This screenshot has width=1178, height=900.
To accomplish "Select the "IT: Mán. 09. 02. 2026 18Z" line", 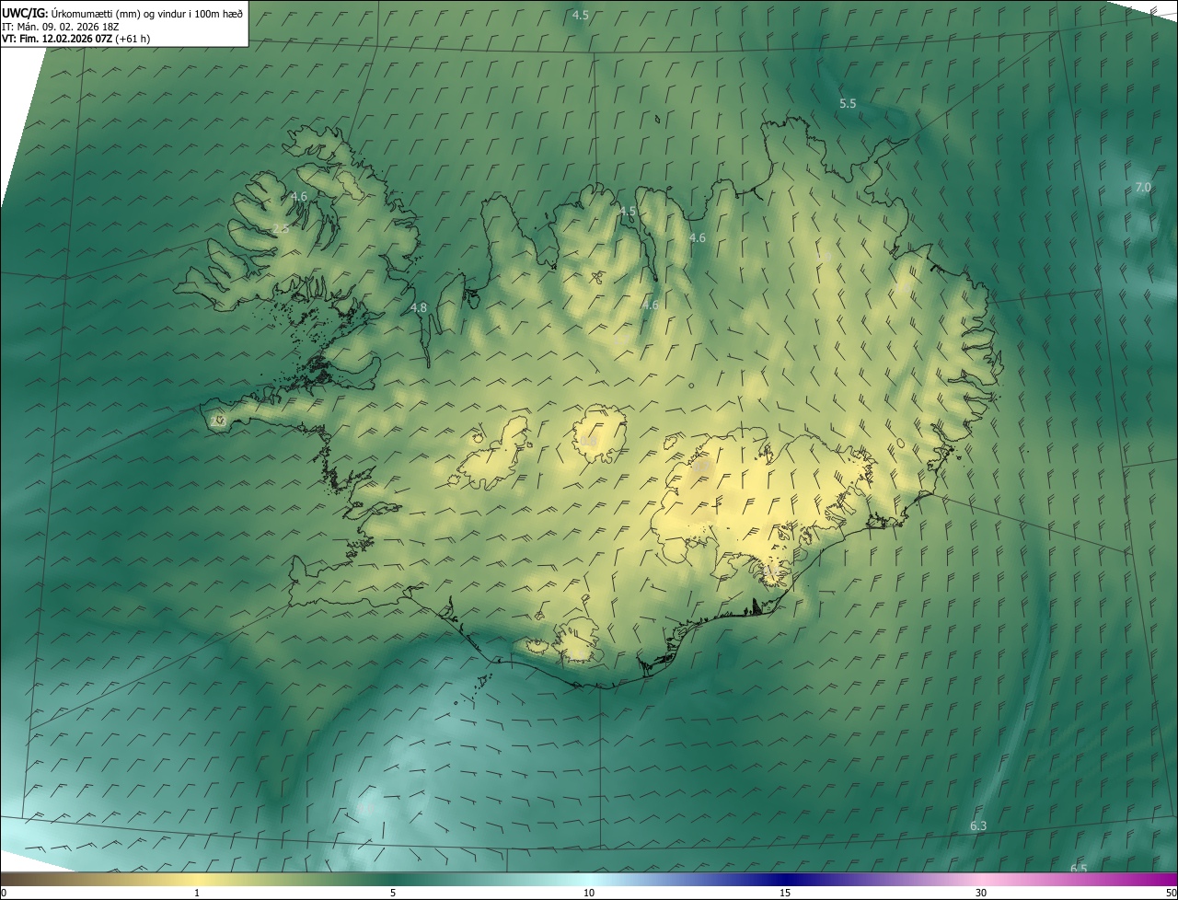I will (x=61, y=26).
